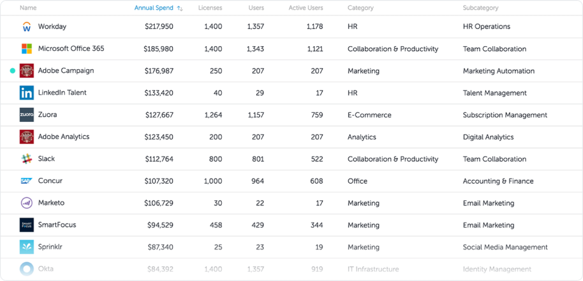The image size is (583, 281).
Task: Select the $112,764 annual spend value
Action: coord(160,159)
